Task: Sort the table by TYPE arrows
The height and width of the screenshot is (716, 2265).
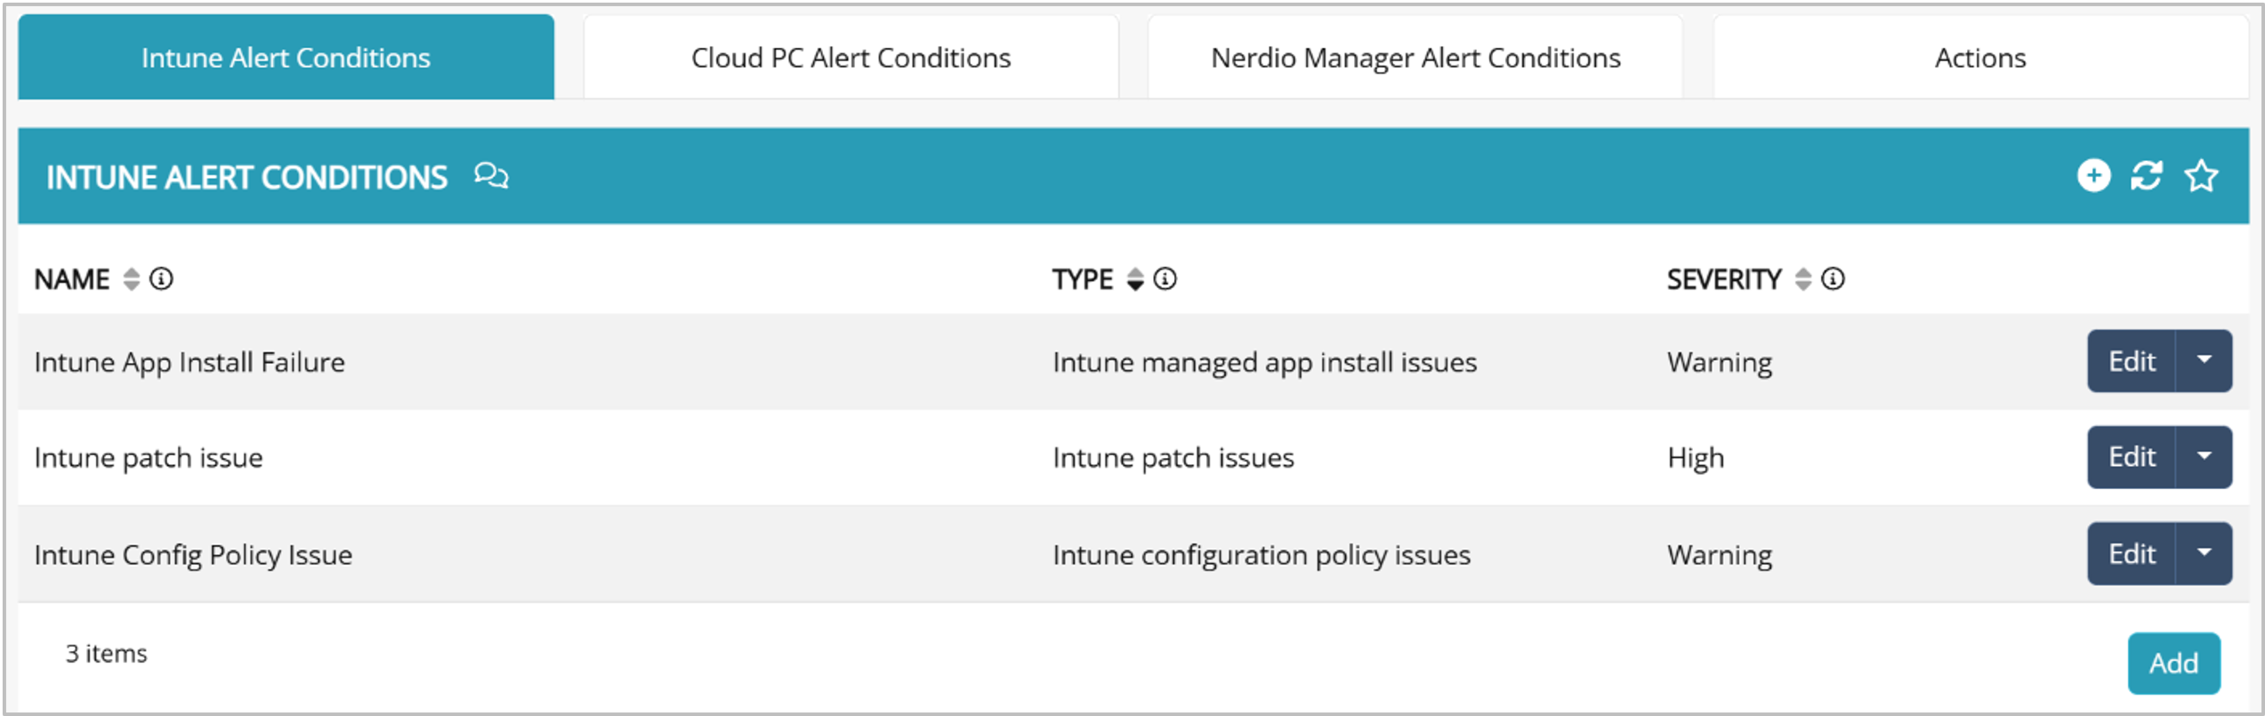Action: 1135,279
